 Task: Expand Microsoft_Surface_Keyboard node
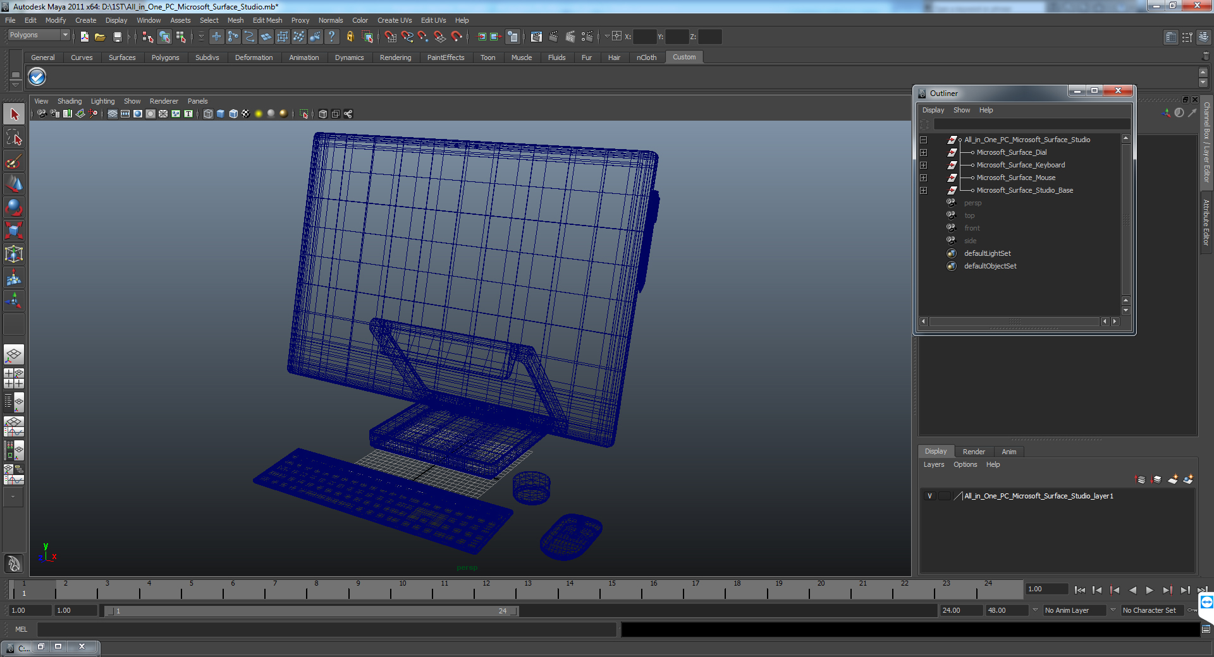924,165
